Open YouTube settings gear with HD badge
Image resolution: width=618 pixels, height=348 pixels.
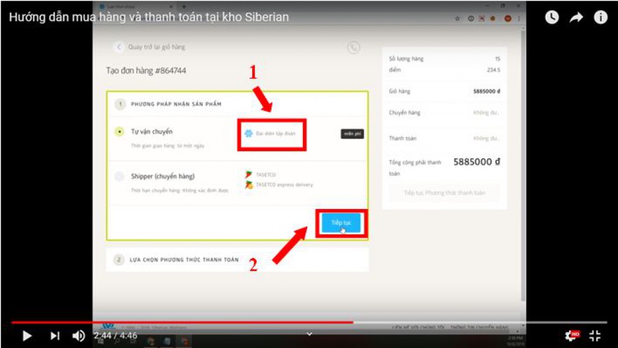pos(570,336)
